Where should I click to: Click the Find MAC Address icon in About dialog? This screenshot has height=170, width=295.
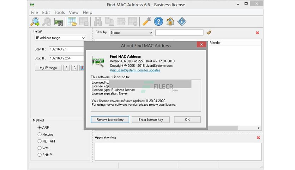coord(98,61)
